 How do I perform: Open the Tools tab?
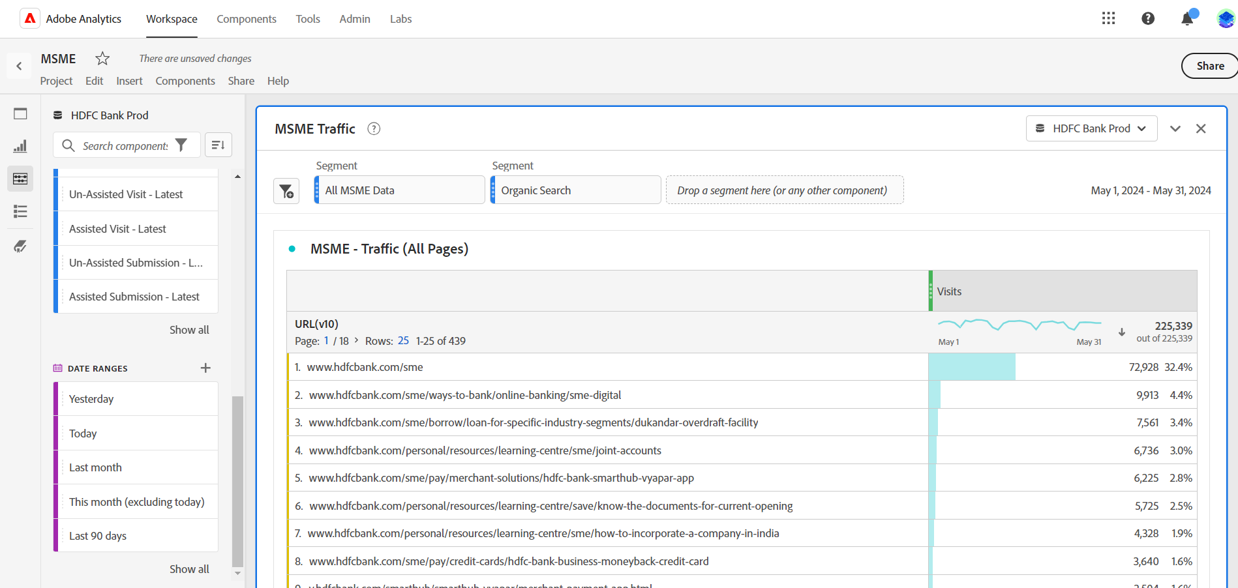tap(308, 19)
